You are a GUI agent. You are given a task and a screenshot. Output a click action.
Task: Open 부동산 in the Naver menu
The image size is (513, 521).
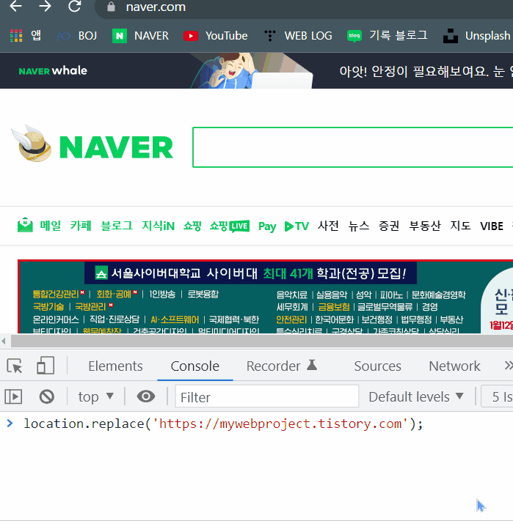[424, 226]
